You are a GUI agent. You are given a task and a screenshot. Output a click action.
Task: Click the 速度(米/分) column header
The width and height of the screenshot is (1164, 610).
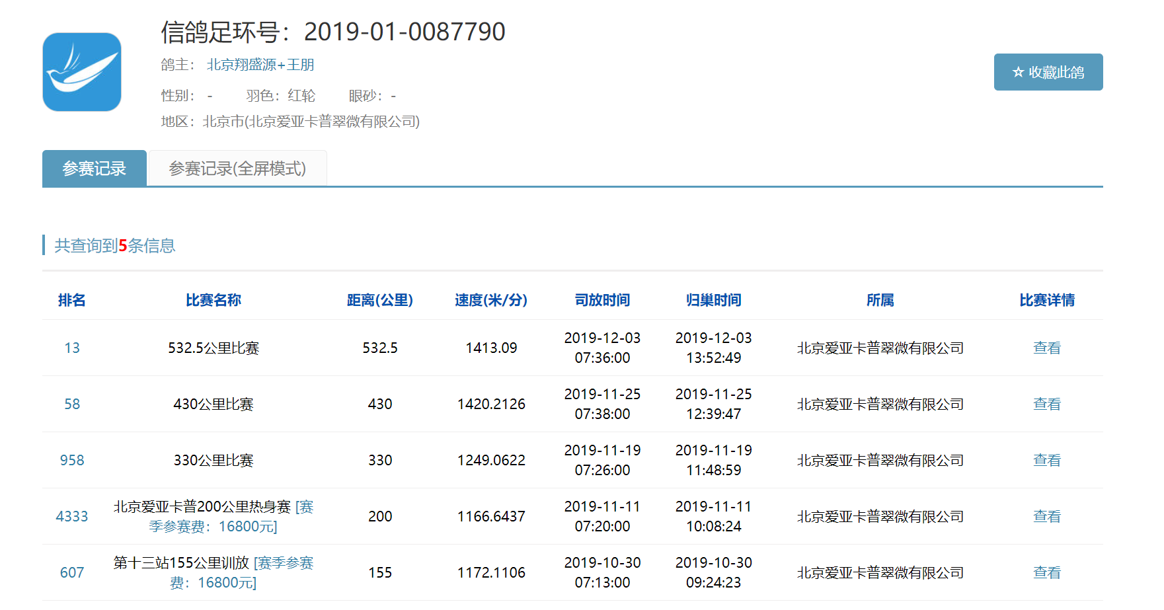[x=490, y=300]
